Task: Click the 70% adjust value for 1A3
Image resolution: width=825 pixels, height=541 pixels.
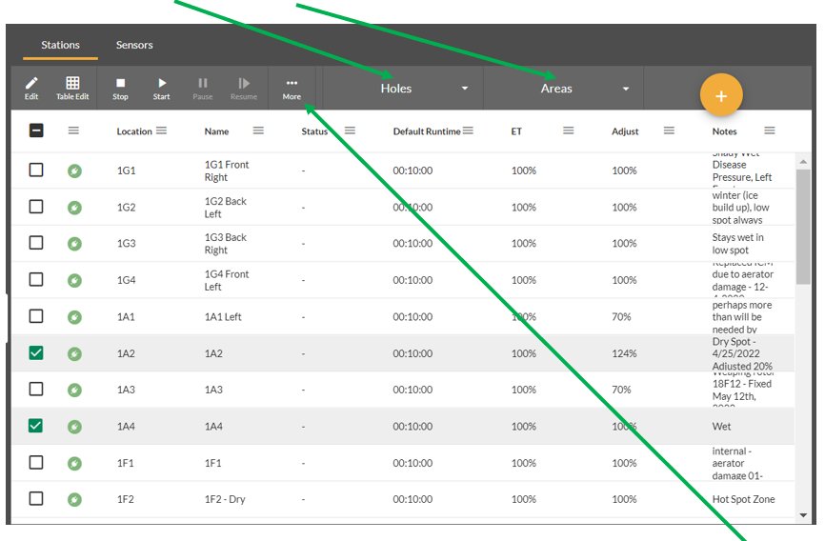Action: click(621, 390)
